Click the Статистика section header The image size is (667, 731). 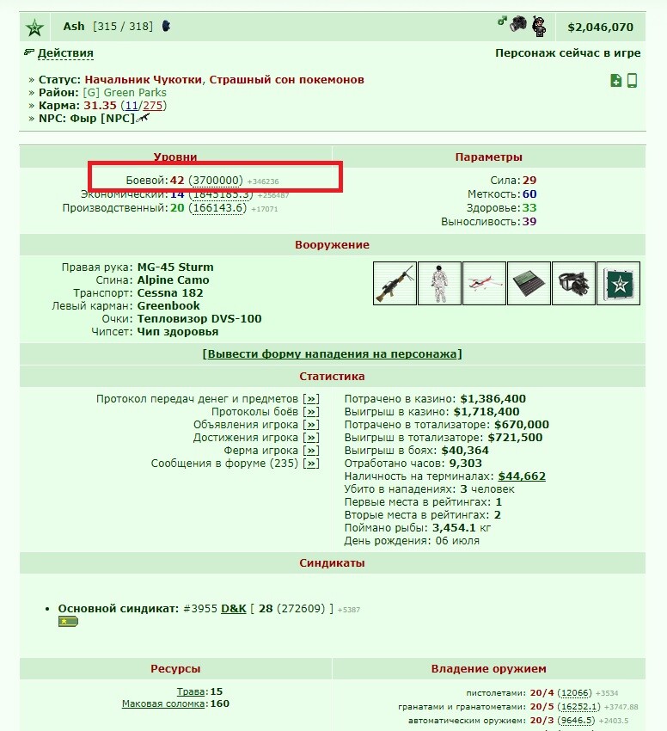[332, 376]
